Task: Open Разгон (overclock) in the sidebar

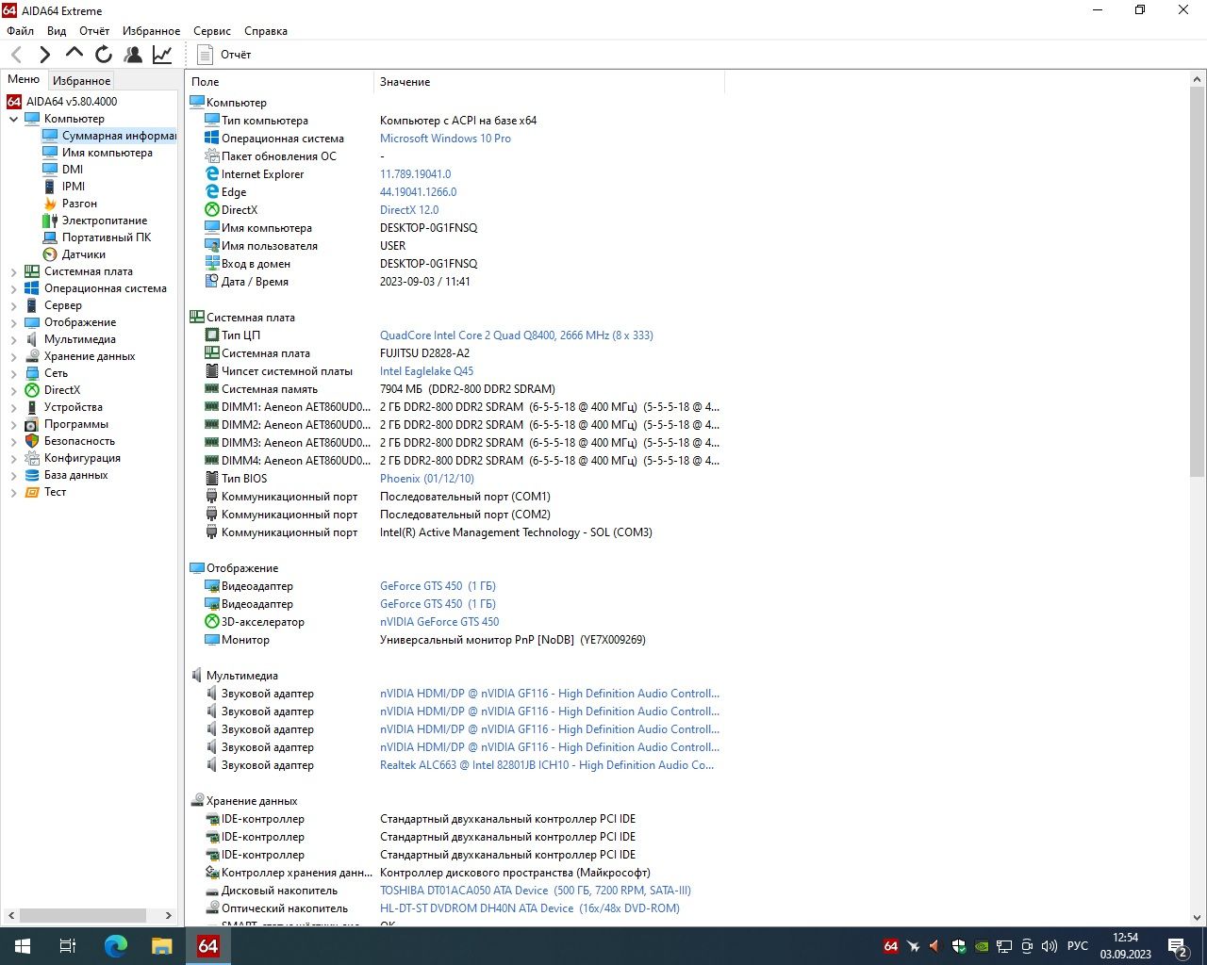Action: point(79,204)
